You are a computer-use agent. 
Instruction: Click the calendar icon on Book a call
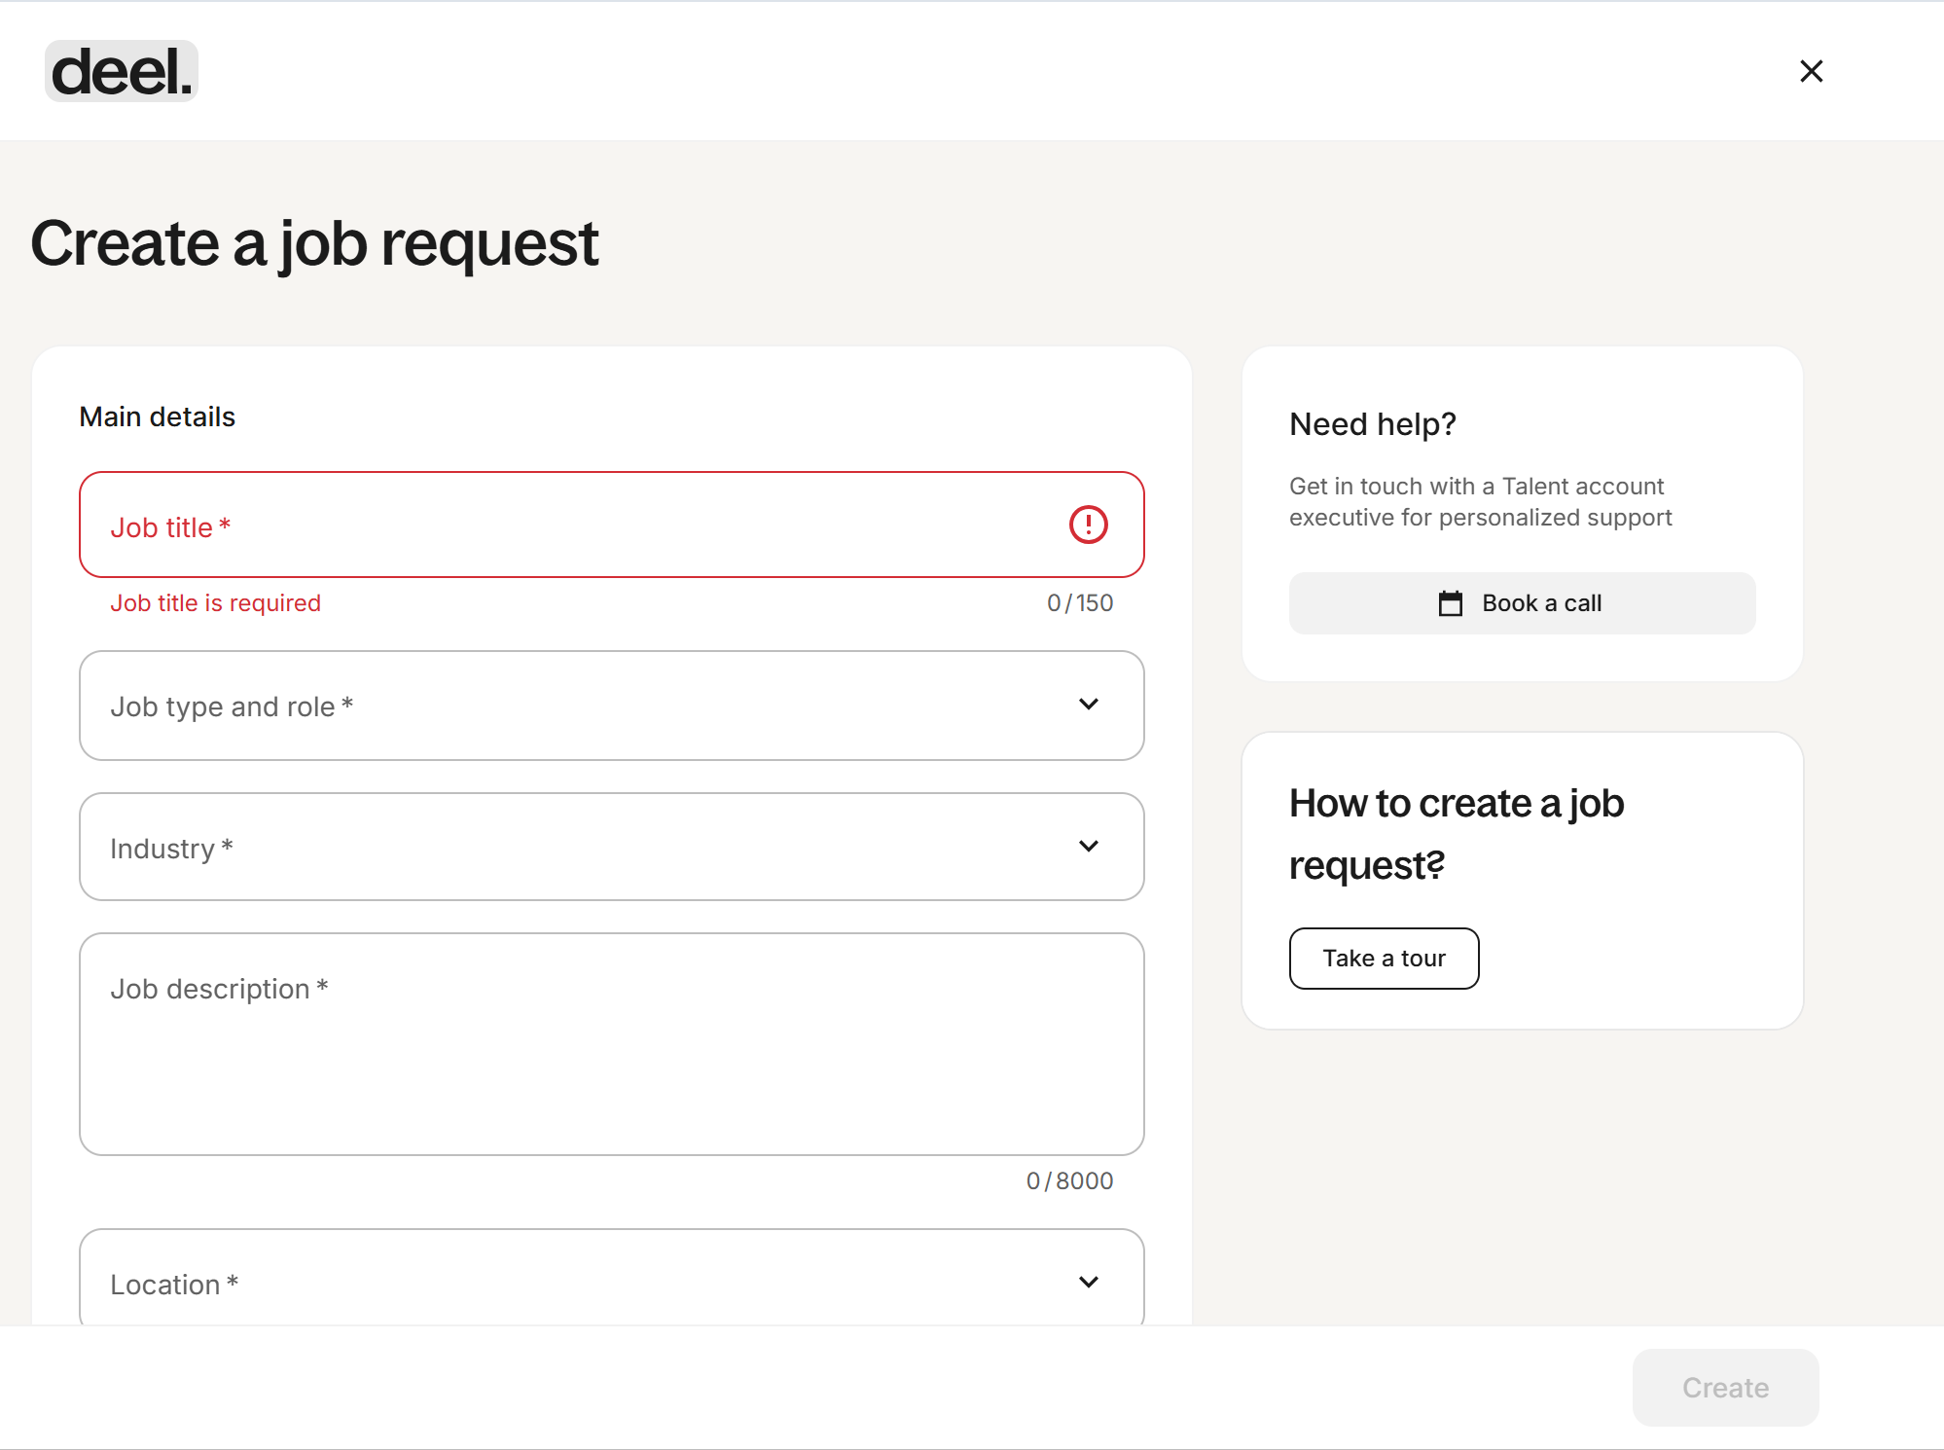coord(1450,603)
